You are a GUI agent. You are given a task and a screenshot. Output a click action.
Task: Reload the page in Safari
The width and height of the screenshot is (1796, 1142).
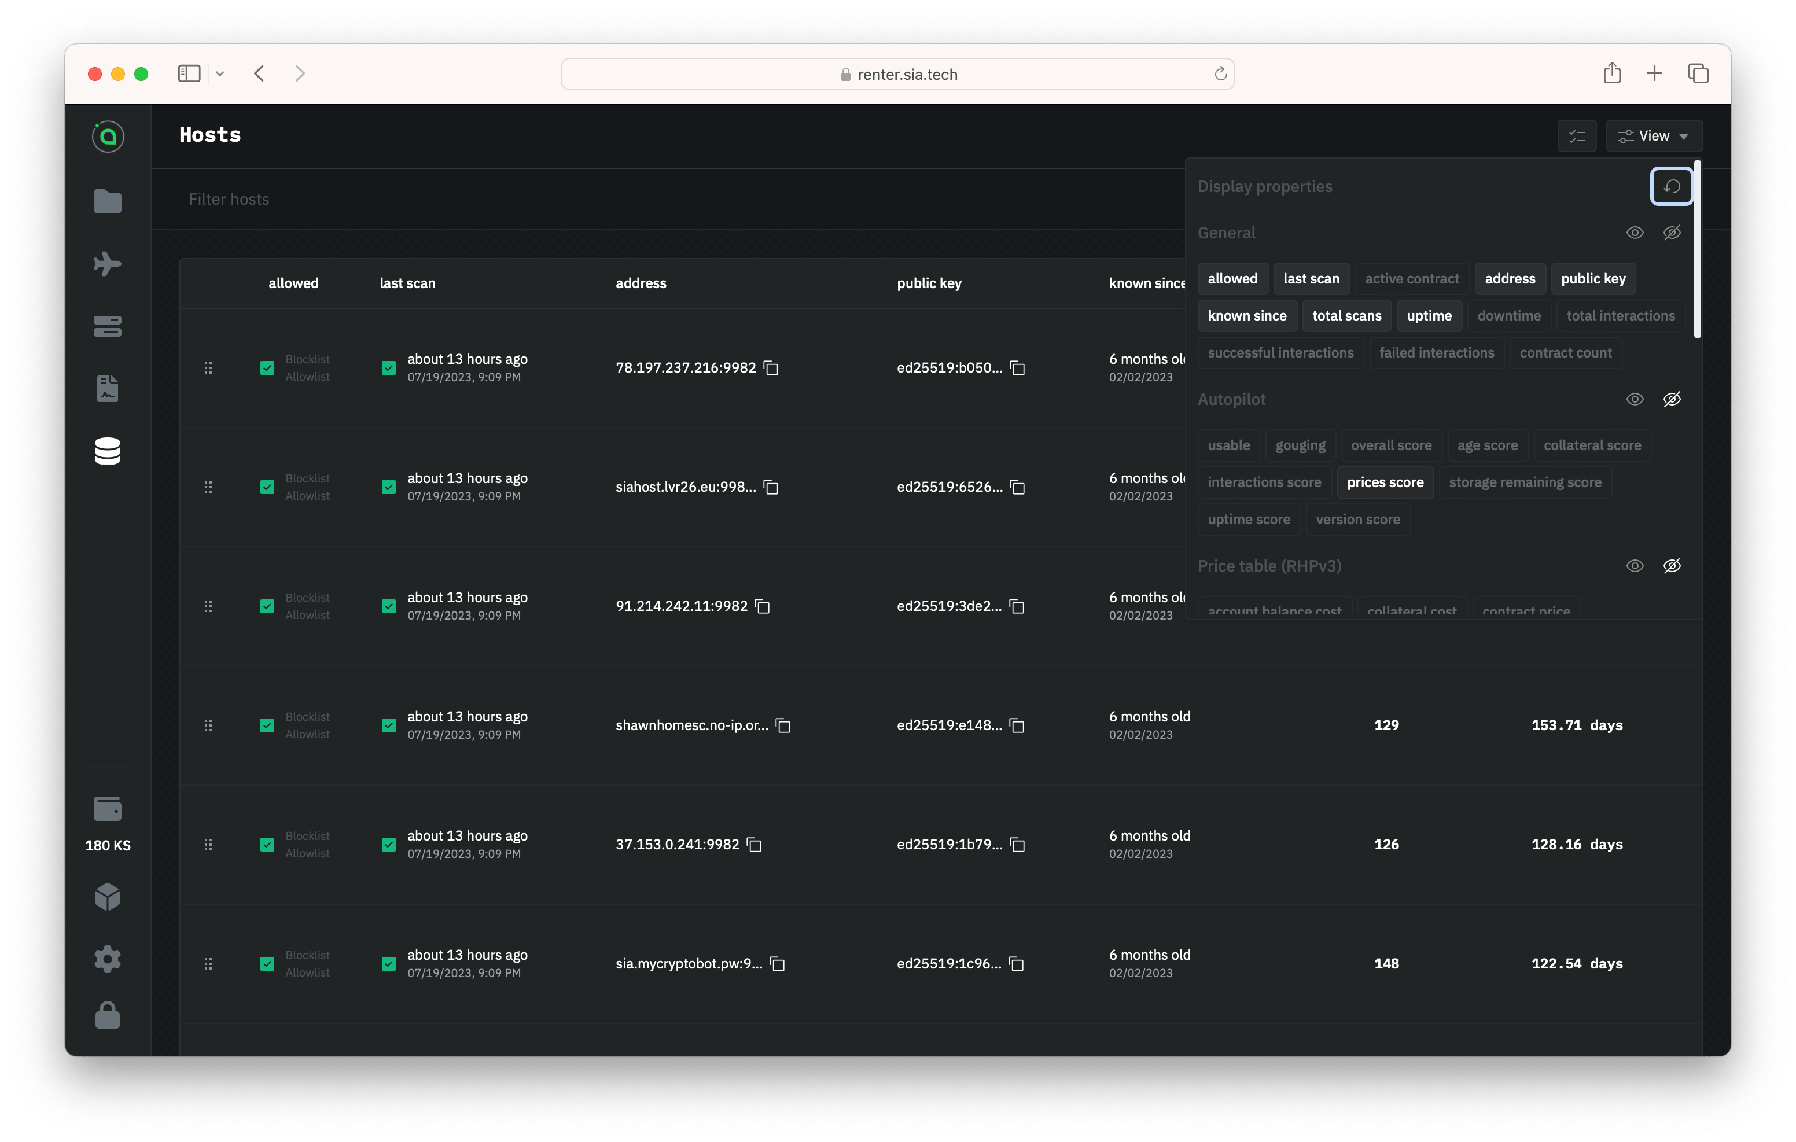1220,74
